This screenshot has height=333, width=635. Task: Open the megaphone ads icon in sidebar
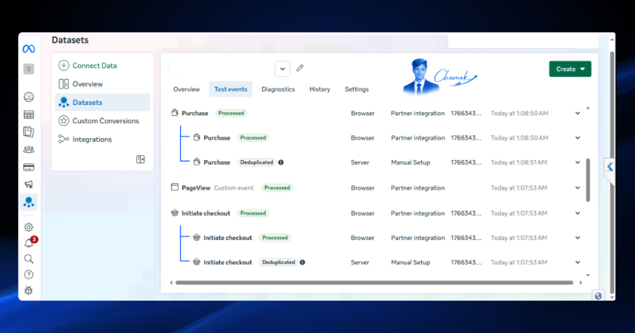[29, 184]
